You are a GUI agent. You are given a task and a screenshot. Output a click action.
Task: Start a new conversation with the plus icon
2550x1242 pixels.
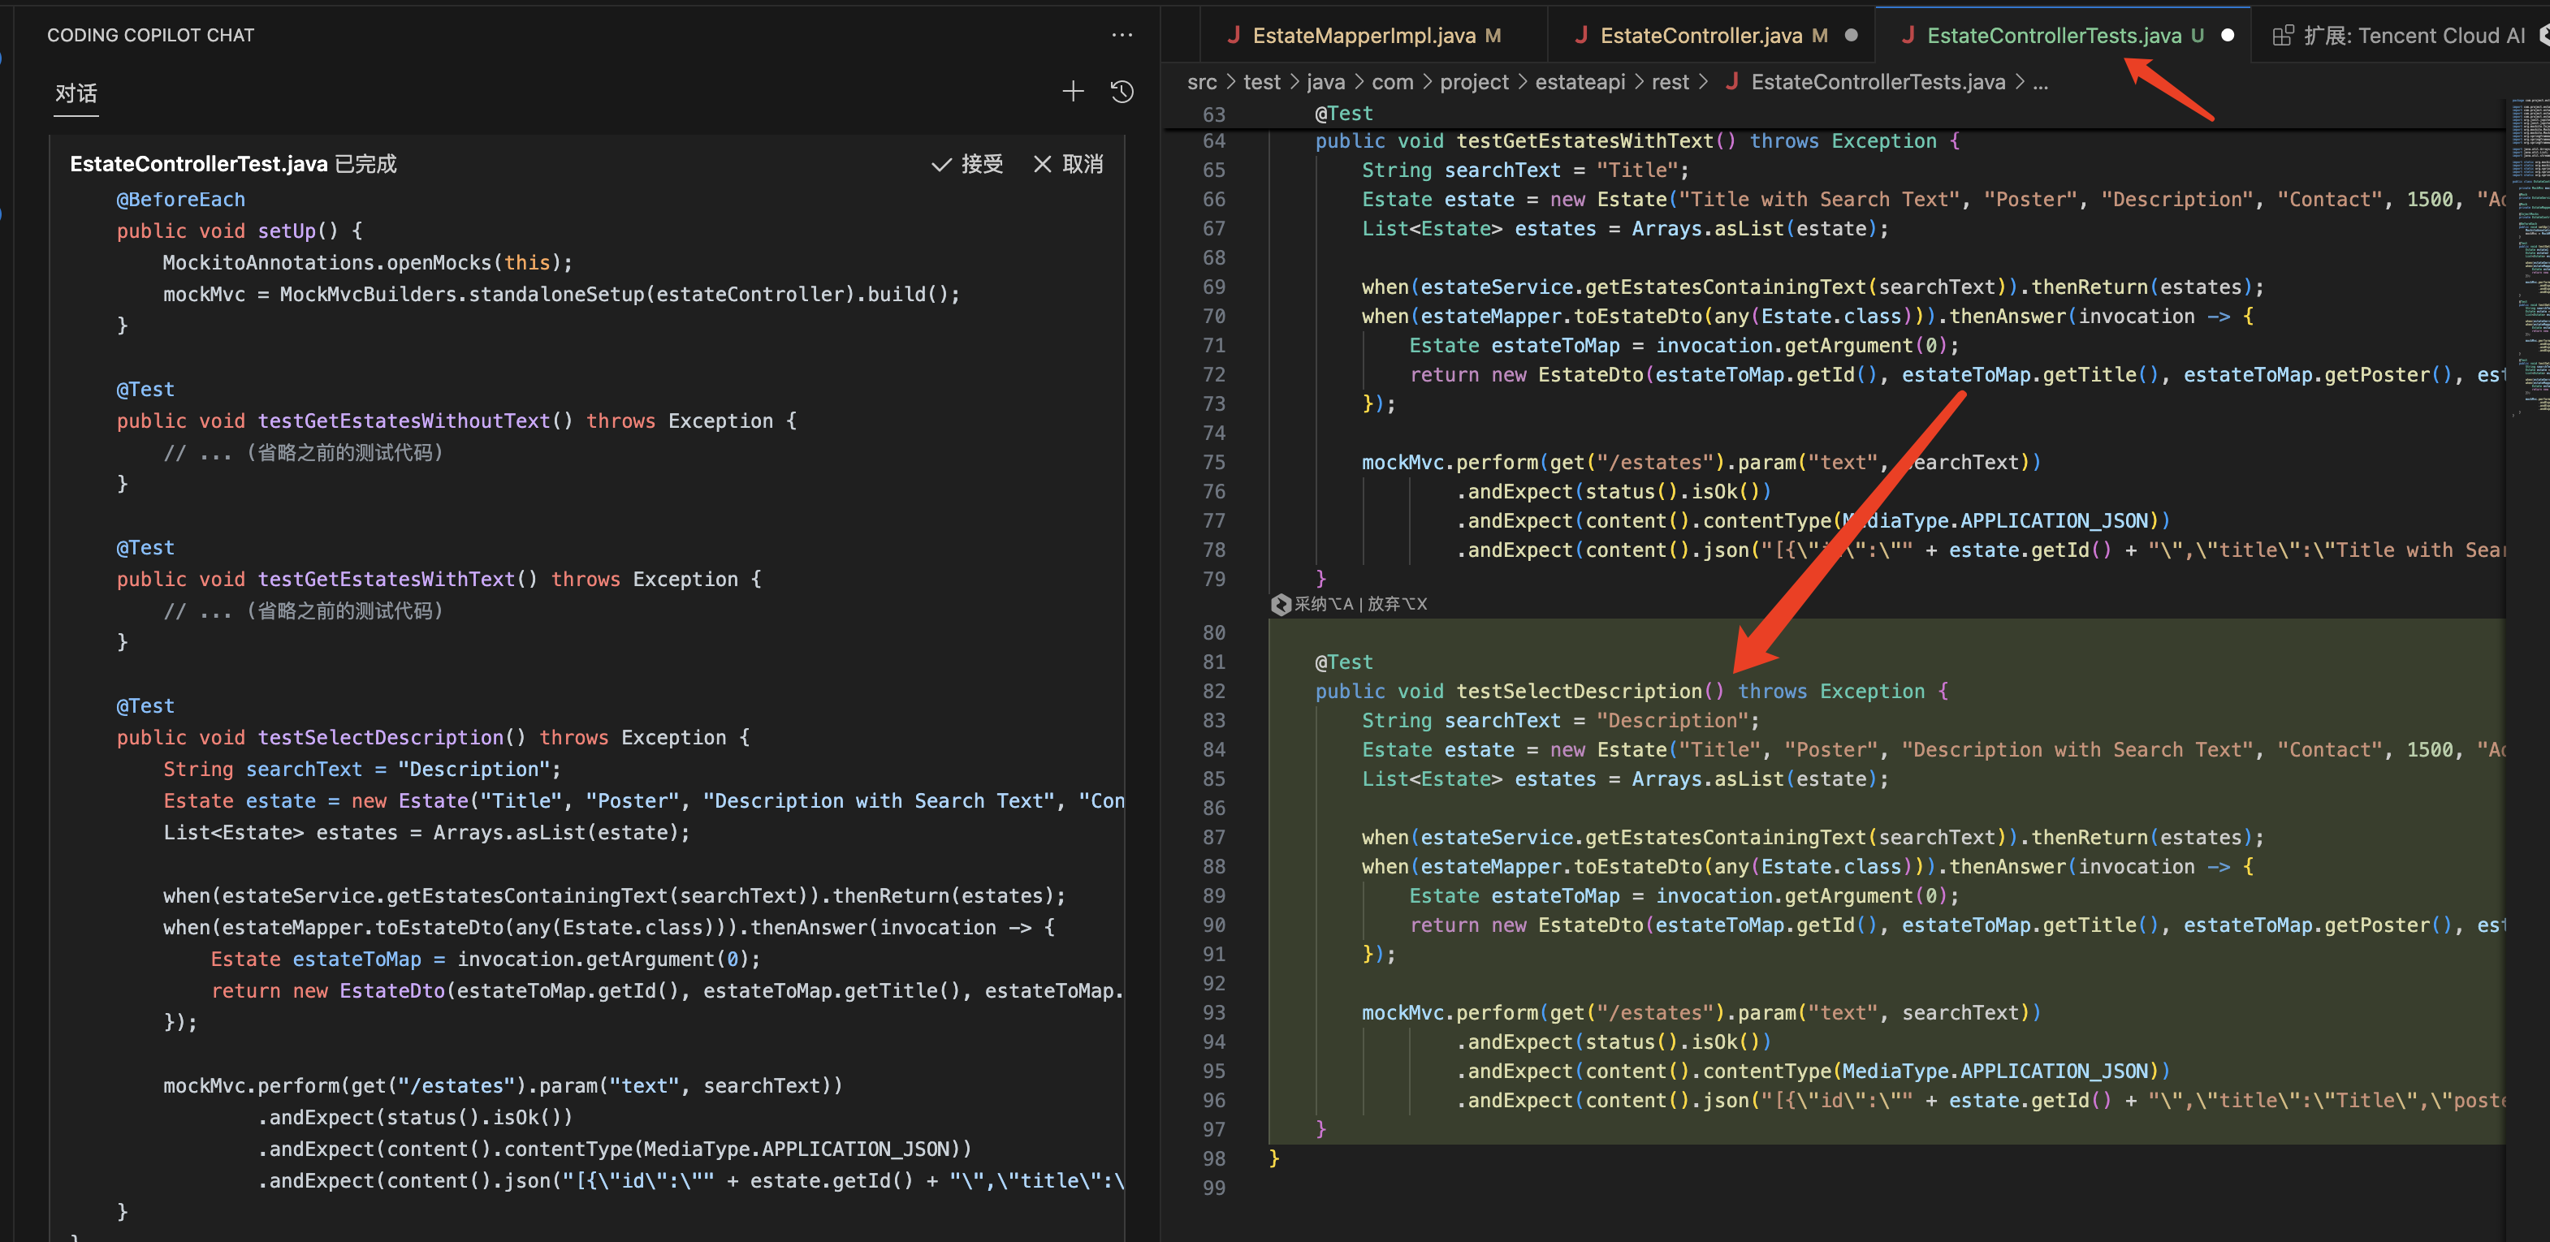pos(1073,92)
